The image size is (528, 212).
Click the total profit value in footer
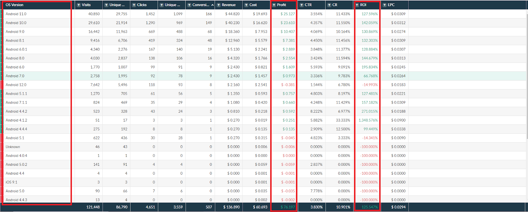point(288,207)
